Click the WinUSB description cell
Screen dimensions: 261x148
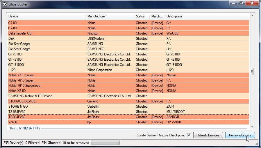point(172,33)
